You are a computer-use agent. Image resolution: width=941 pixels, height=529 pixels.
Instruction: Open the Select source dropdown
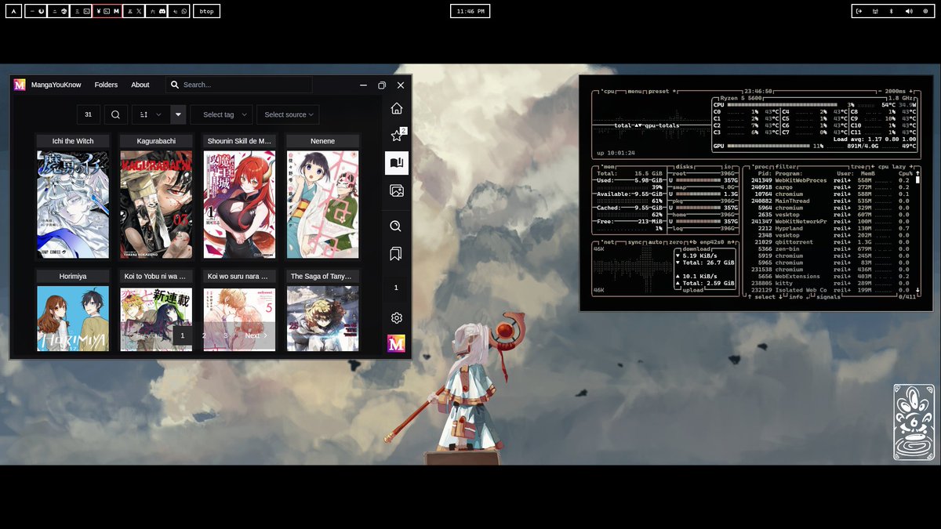click(x=288, y=114)
